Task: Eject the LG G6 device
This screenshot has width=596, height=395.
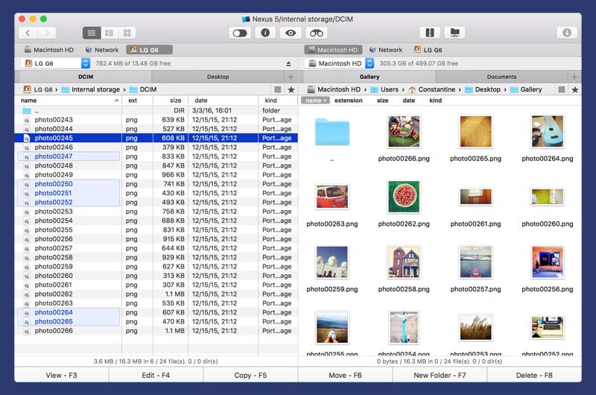Action: tap(289, 64)
